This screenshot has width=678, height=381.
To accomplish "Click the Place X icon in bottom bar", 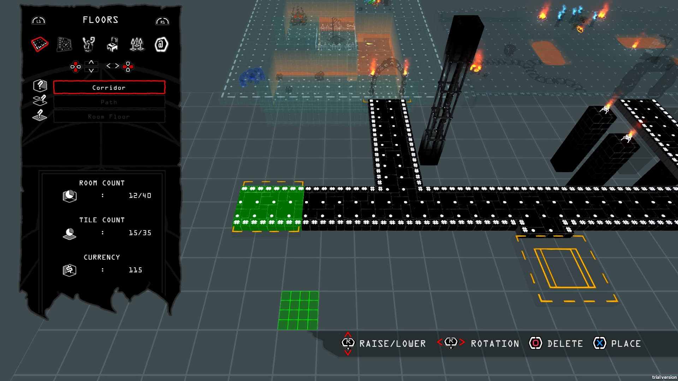I will pyautogui.click(x=599, y=343).
